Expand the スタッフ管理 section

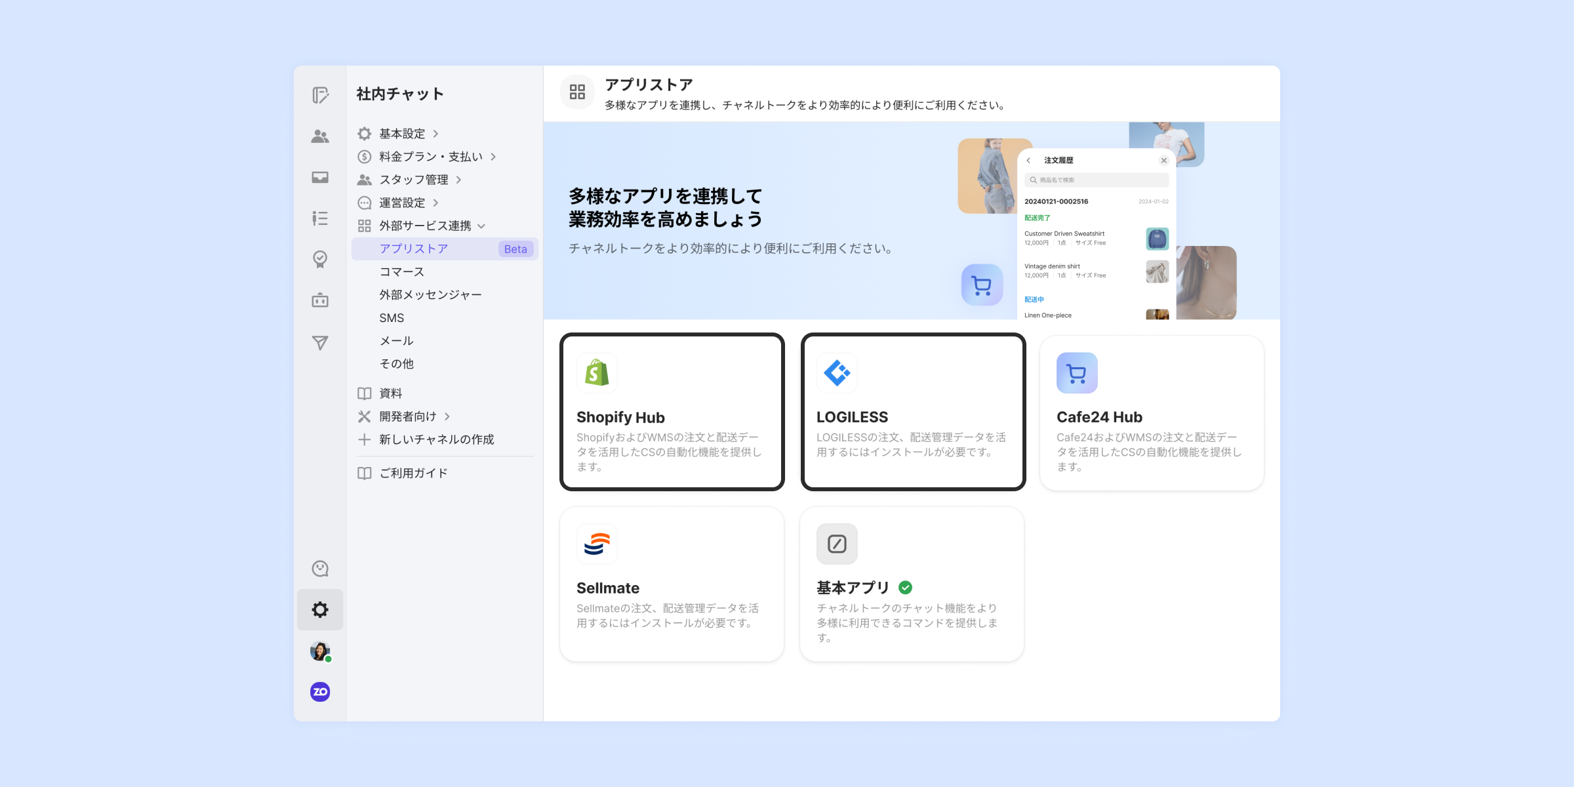click(413, 180)
